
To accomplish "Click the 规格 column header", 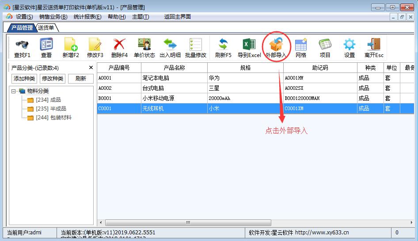I will coord(245,68).
